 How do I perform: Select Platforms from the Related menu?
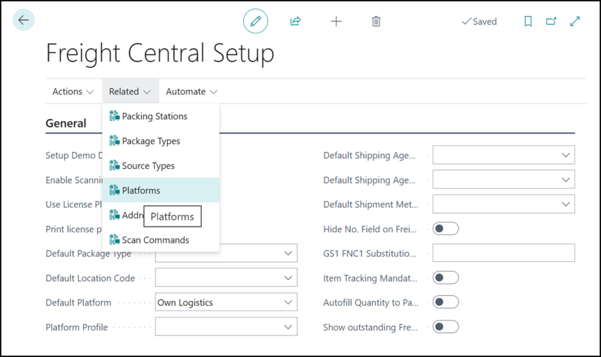[141, 191]
